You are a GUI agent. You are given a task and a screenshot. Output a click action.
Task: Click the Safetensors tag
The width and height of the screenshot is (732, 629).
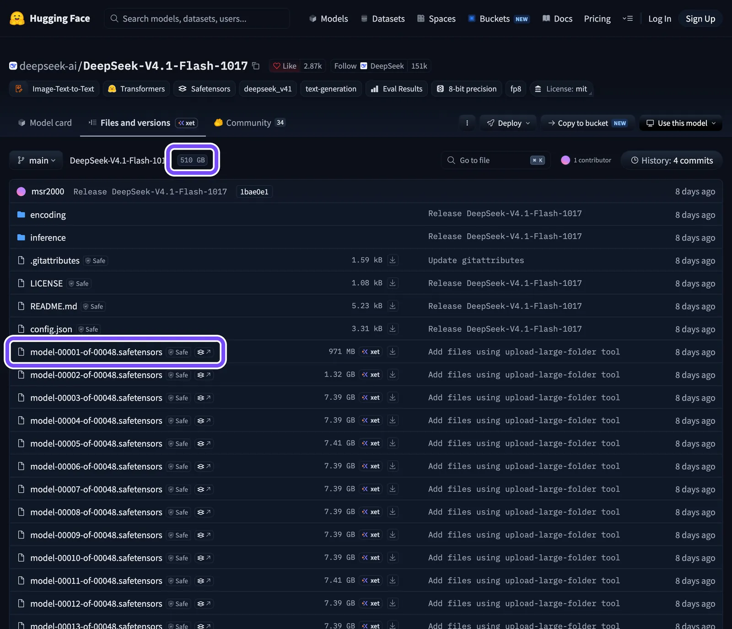205,89
